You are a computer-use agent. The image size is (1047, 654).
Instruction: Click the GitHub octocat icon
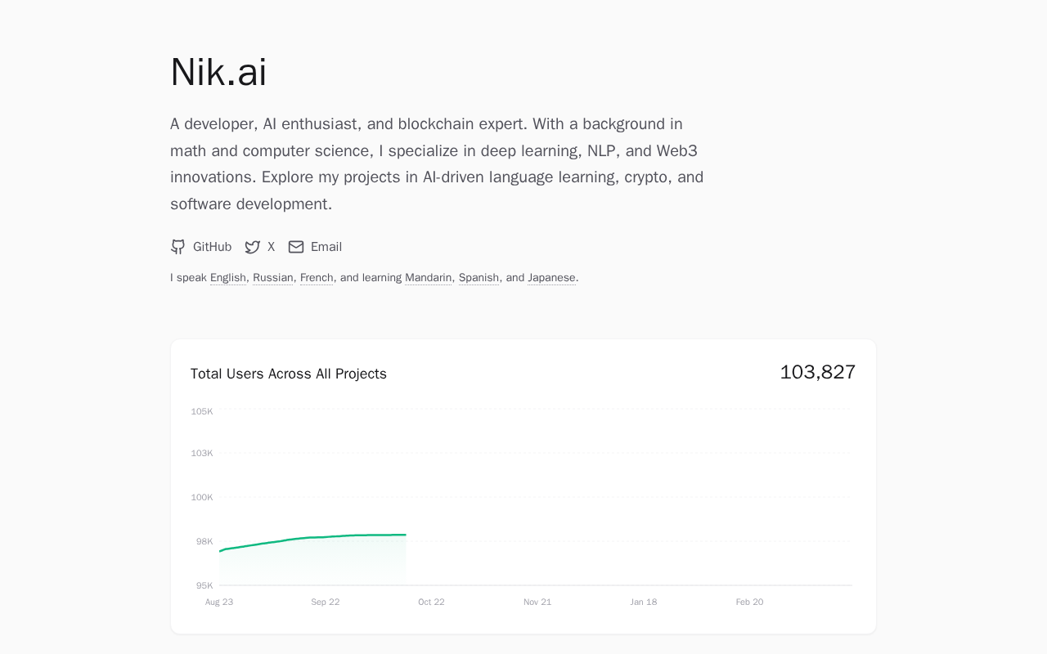(177, 247)
